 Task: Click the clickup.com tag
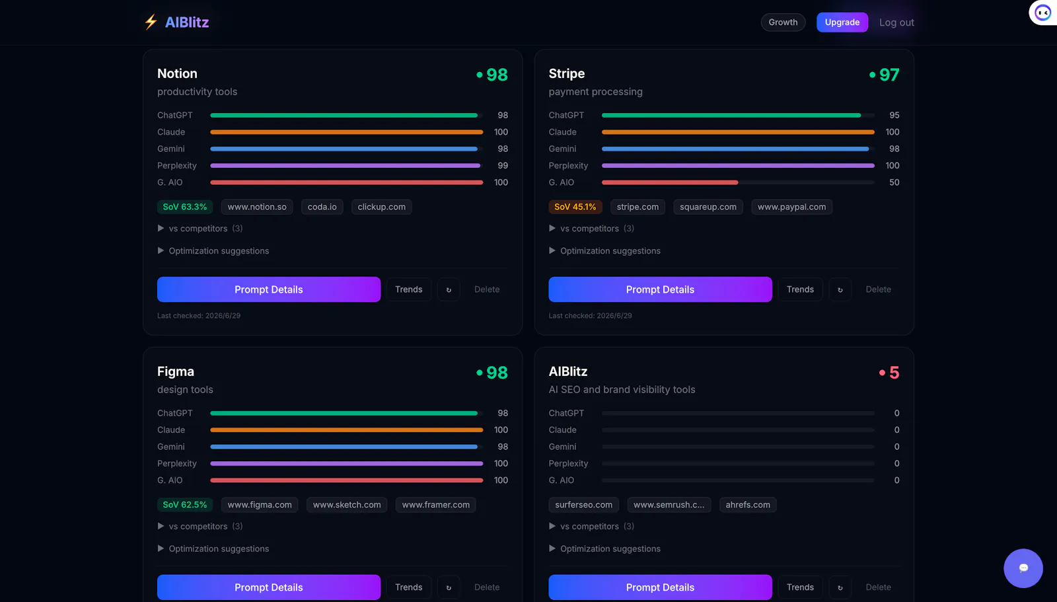[382, 207]
